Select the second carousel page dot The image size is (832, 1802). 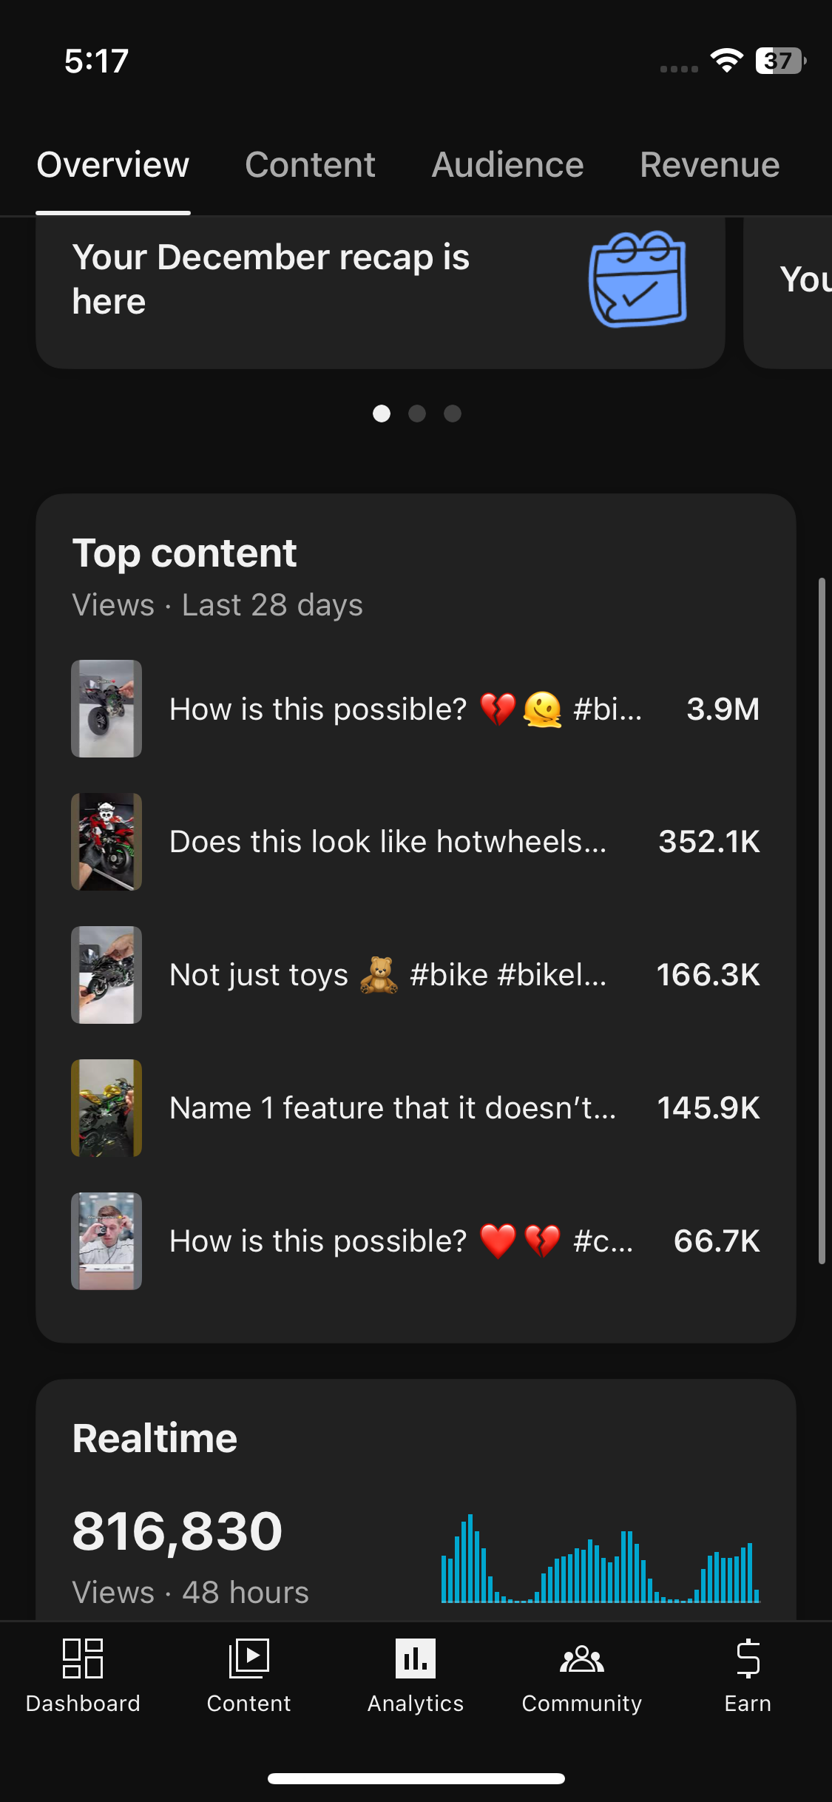coord(417,414)
